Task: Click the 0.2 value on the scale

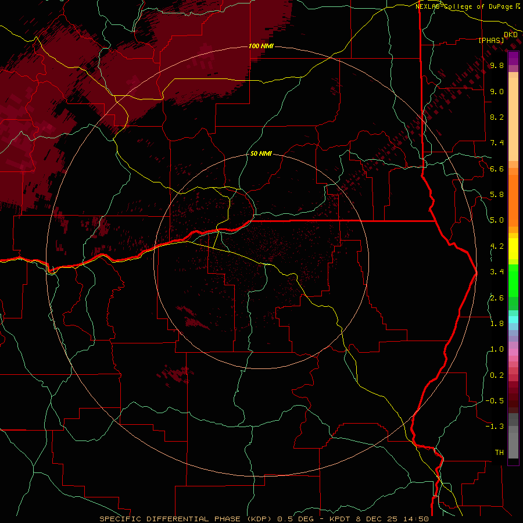Action: coord(497,375)
